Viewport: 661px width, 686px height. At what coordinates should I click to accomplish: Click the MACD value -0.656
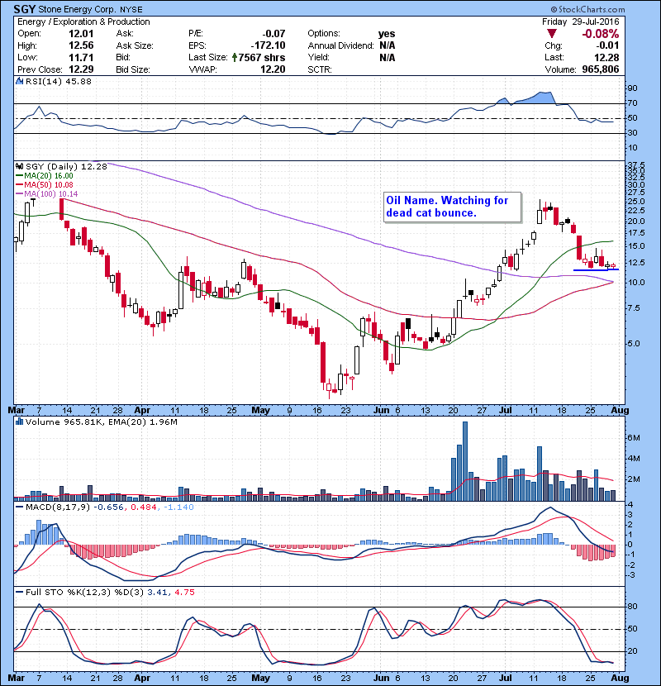pyautogui.click(x=109, y=507)
